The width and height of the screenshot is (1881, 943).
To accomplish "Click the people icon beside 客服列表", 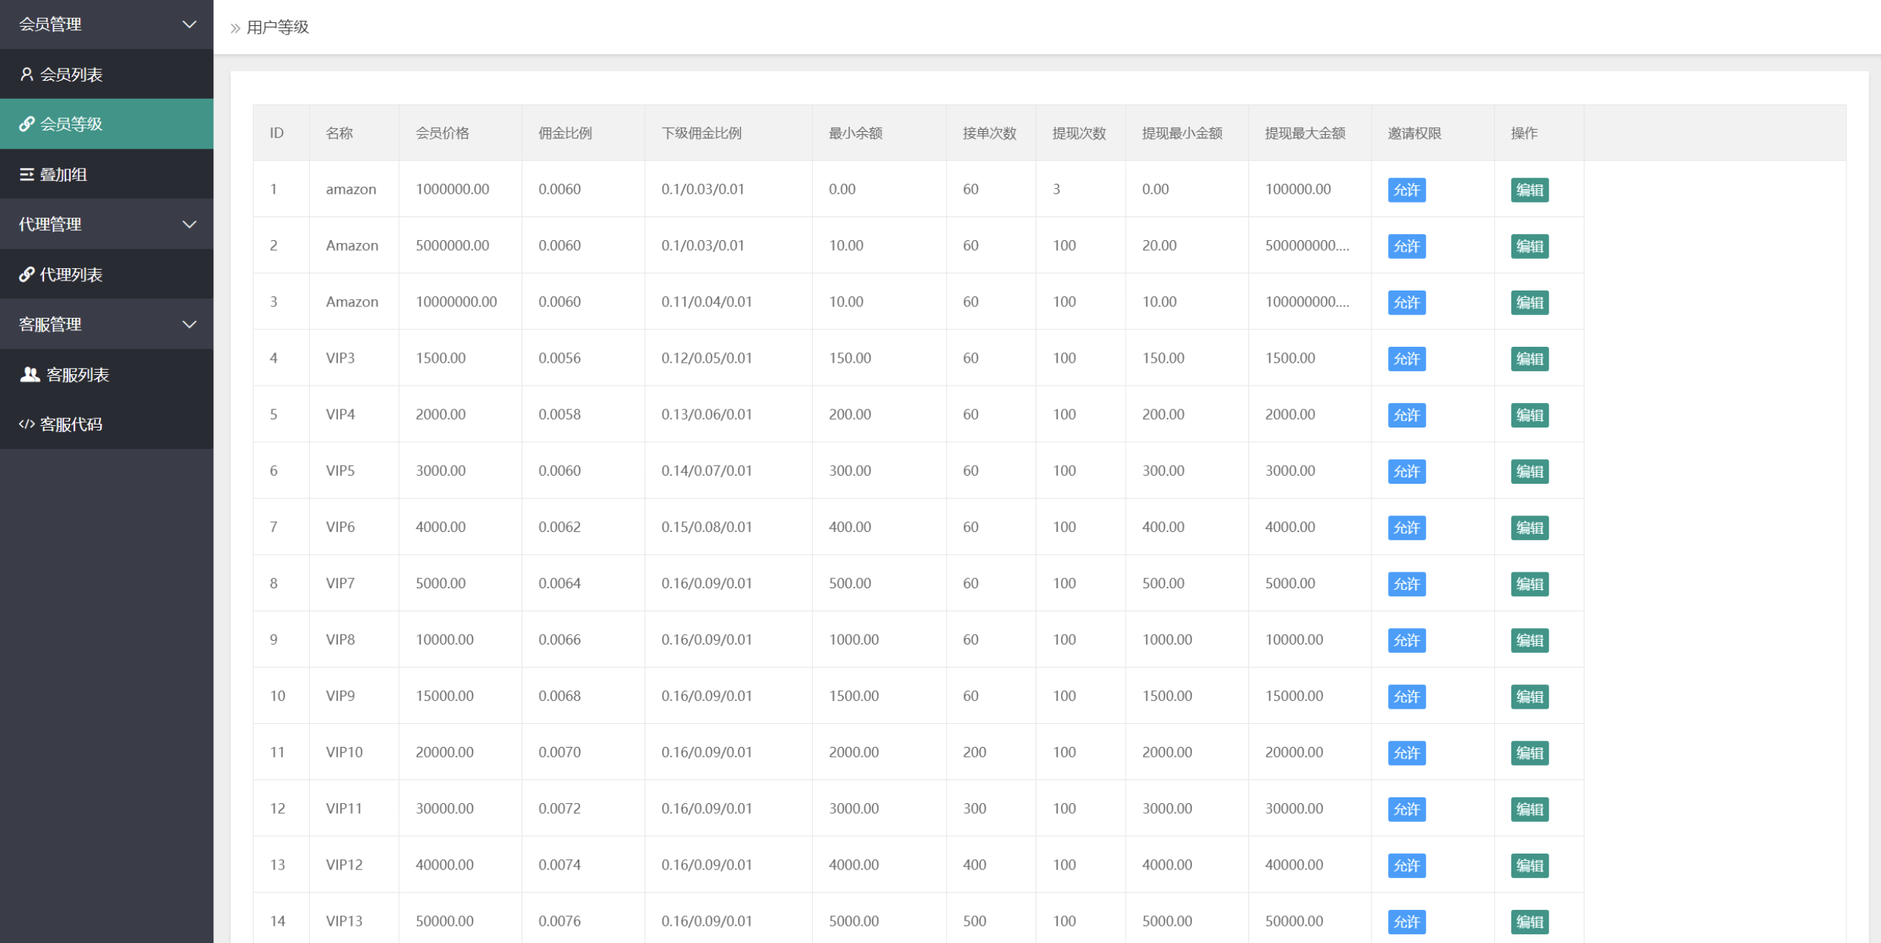I will tap(30, 375).
